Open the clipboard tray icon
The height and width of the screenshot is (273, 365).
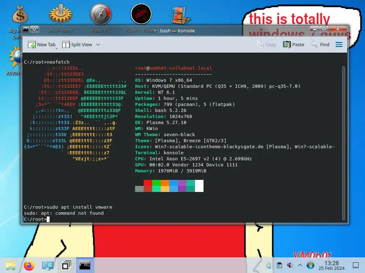279,265
